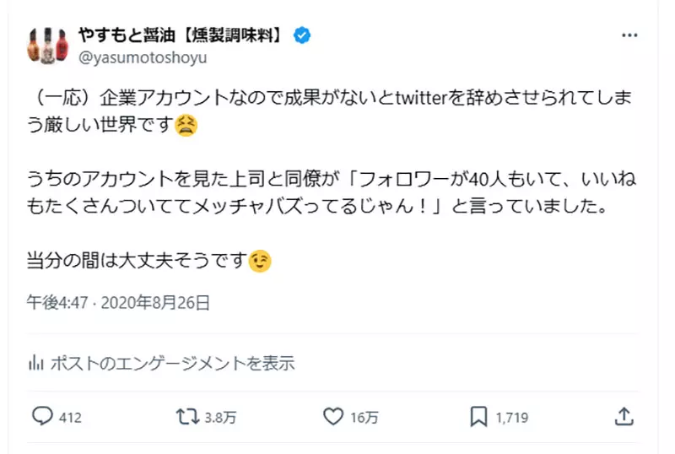This screenshot has width=675, height=454.
Task: Click the blue verified badge
Action: click(x=302, y=35)
